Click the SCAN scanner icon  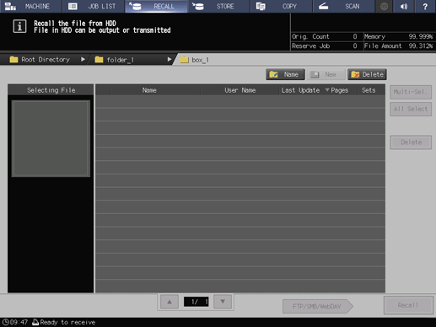(x=324, y=6)
